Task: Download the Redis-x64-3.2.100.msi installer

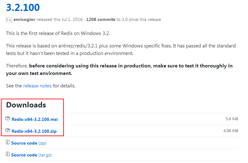Action: [x=34, y=119]
